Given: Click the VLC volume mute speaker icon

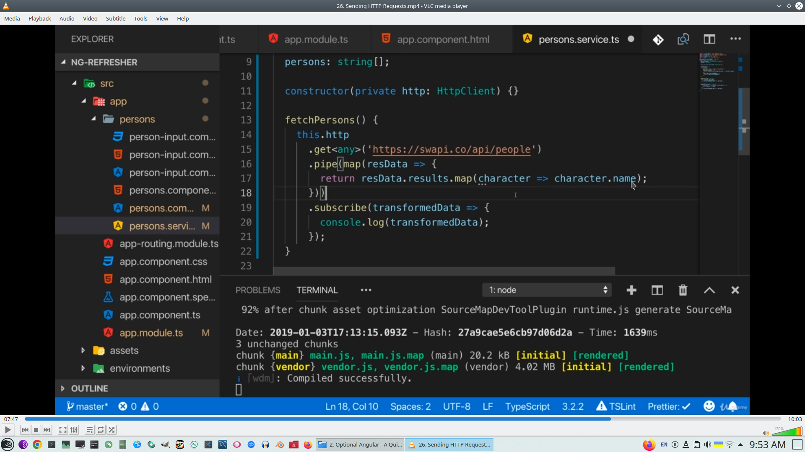Looking at the screenshot, I should pos(766,433).
